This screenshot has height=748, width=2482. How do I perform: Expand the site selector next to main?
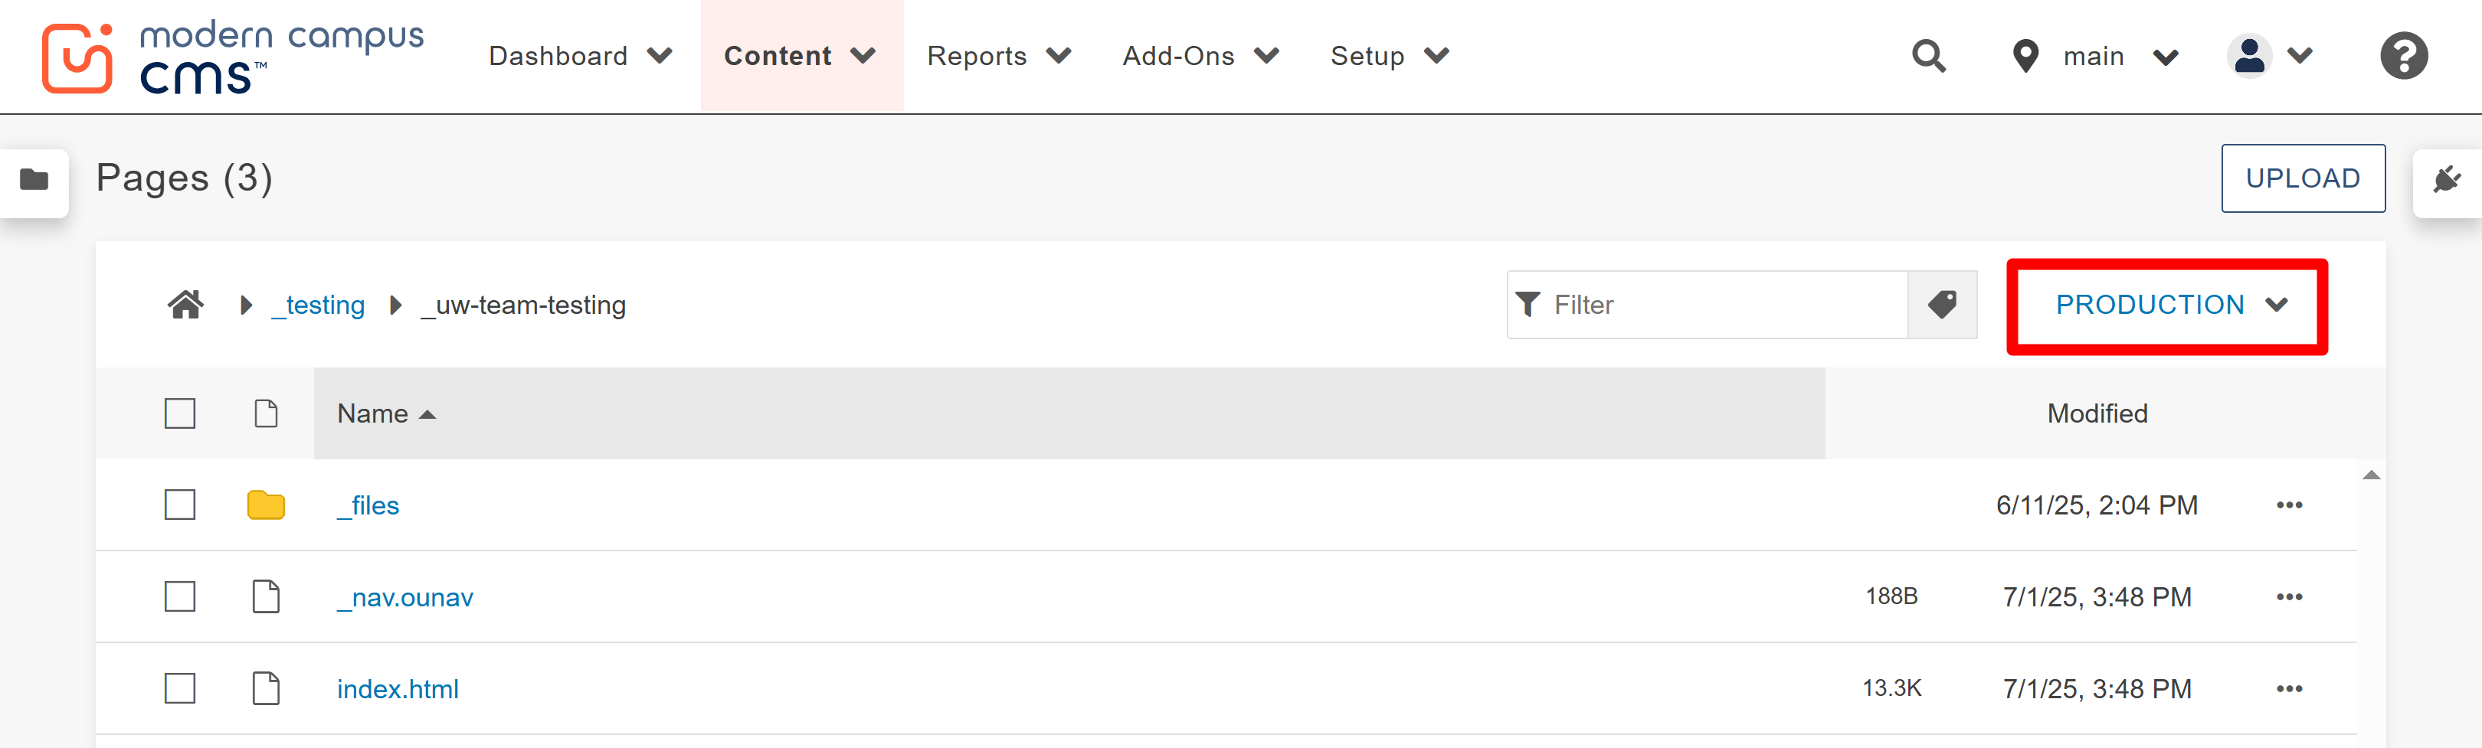pyautogui.click(x=2165, y=55)
